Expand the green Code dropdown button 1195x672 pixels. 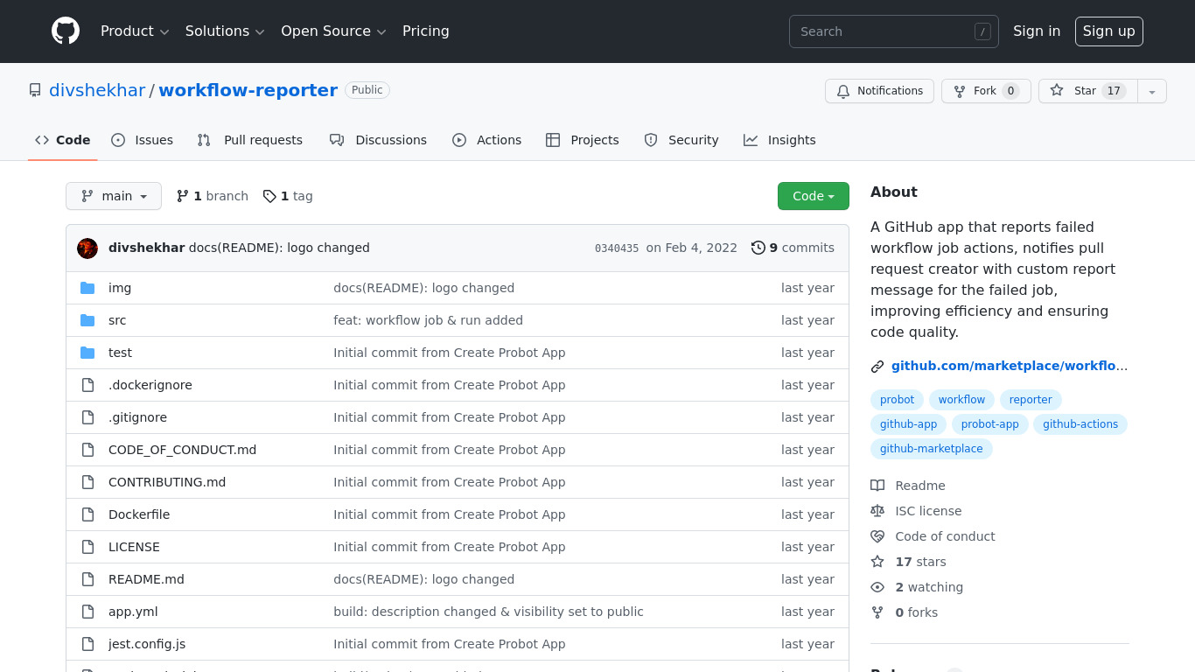814,196
